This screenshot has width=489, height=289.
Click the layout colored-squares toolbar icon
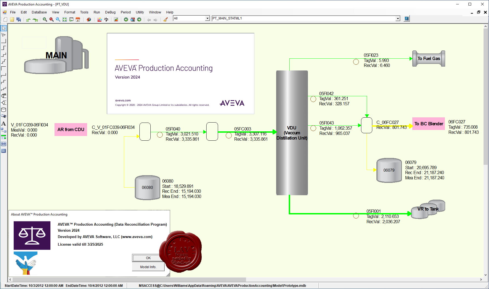click(100, 19)
